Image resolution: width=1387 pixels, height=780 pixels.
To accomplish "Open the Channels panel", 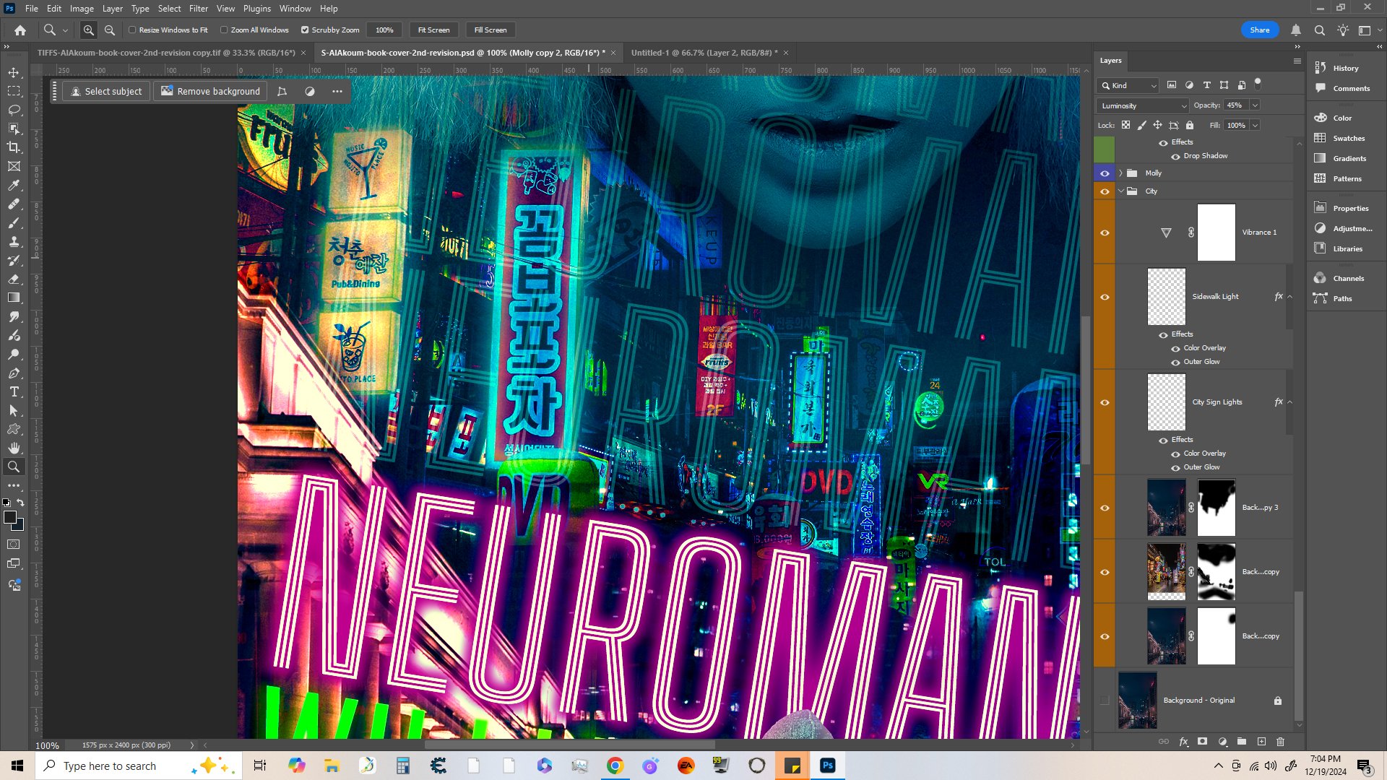I will [1348, 278].
